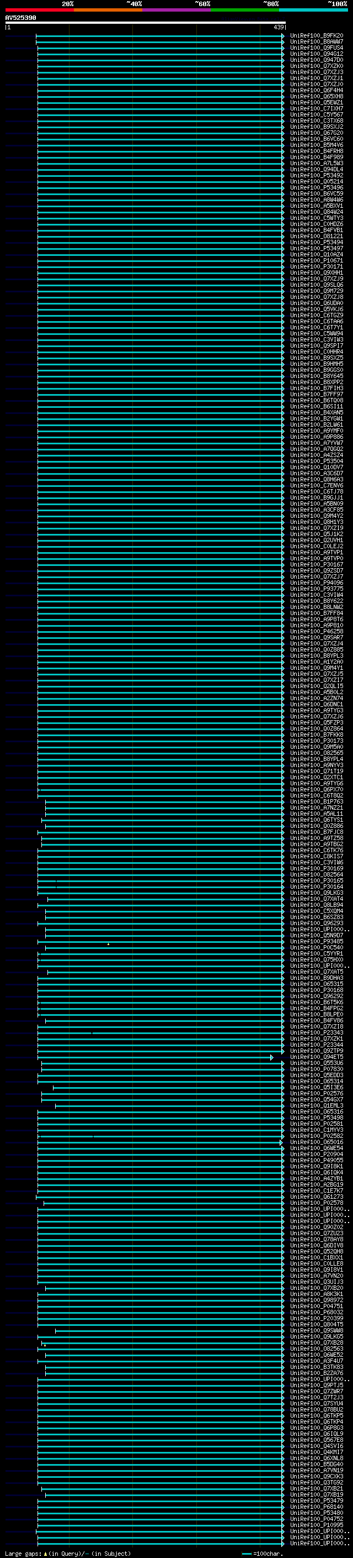This screenshot has height=1558, width=353.
Task: Select the red ~20% identity legend segment
Action: (39, 10)
